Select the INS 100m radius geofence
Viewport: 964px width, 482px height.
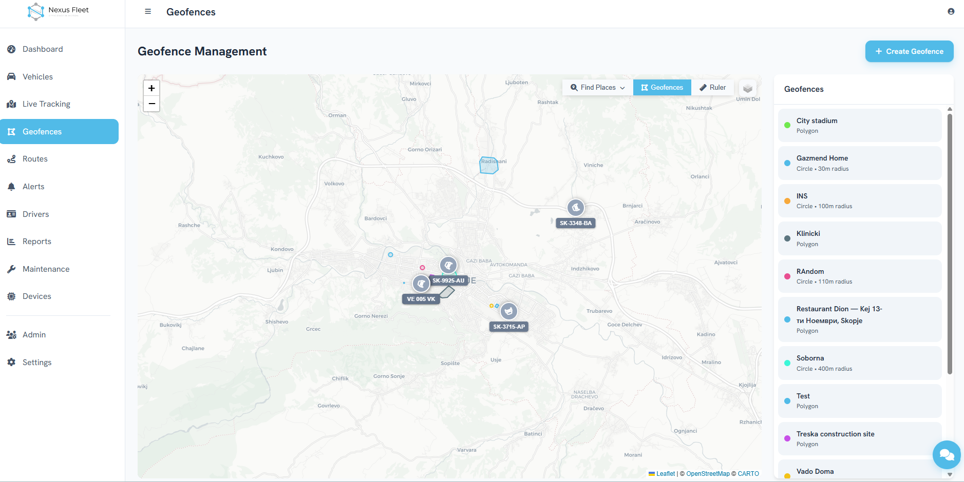(x=860, y=200)
